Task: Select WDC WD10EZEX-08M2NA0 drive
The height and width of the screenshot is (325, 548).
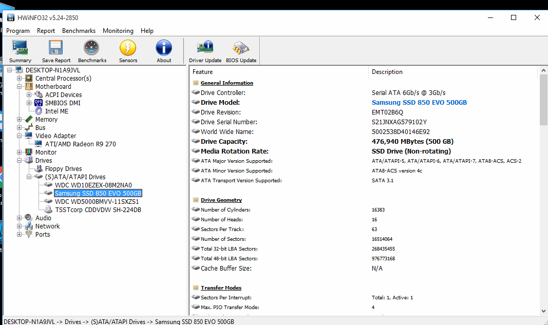Action: click(x=93, y=185)
